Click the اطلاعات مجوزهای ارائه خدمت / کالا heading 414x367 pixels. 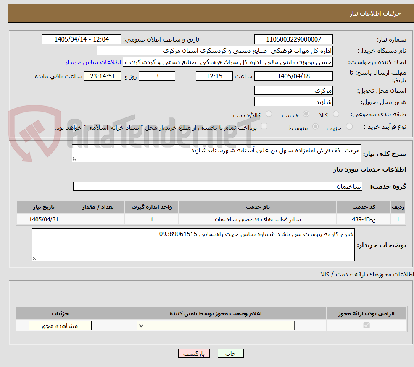tap(367, 274)
